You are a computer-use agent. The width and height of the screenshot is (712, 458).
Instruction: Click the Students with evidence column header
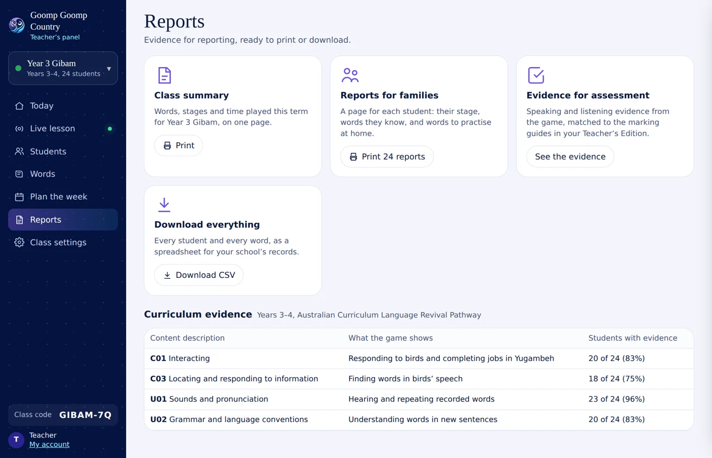click(633, 338)
